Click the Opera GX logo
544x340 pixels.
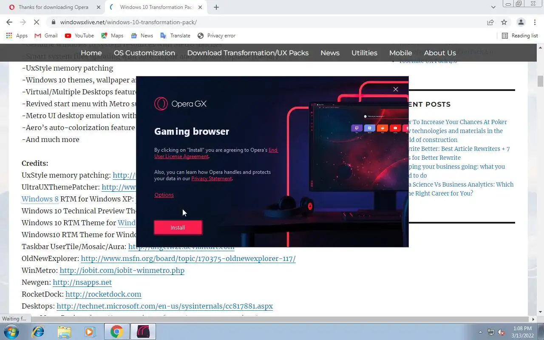[180, 104]
